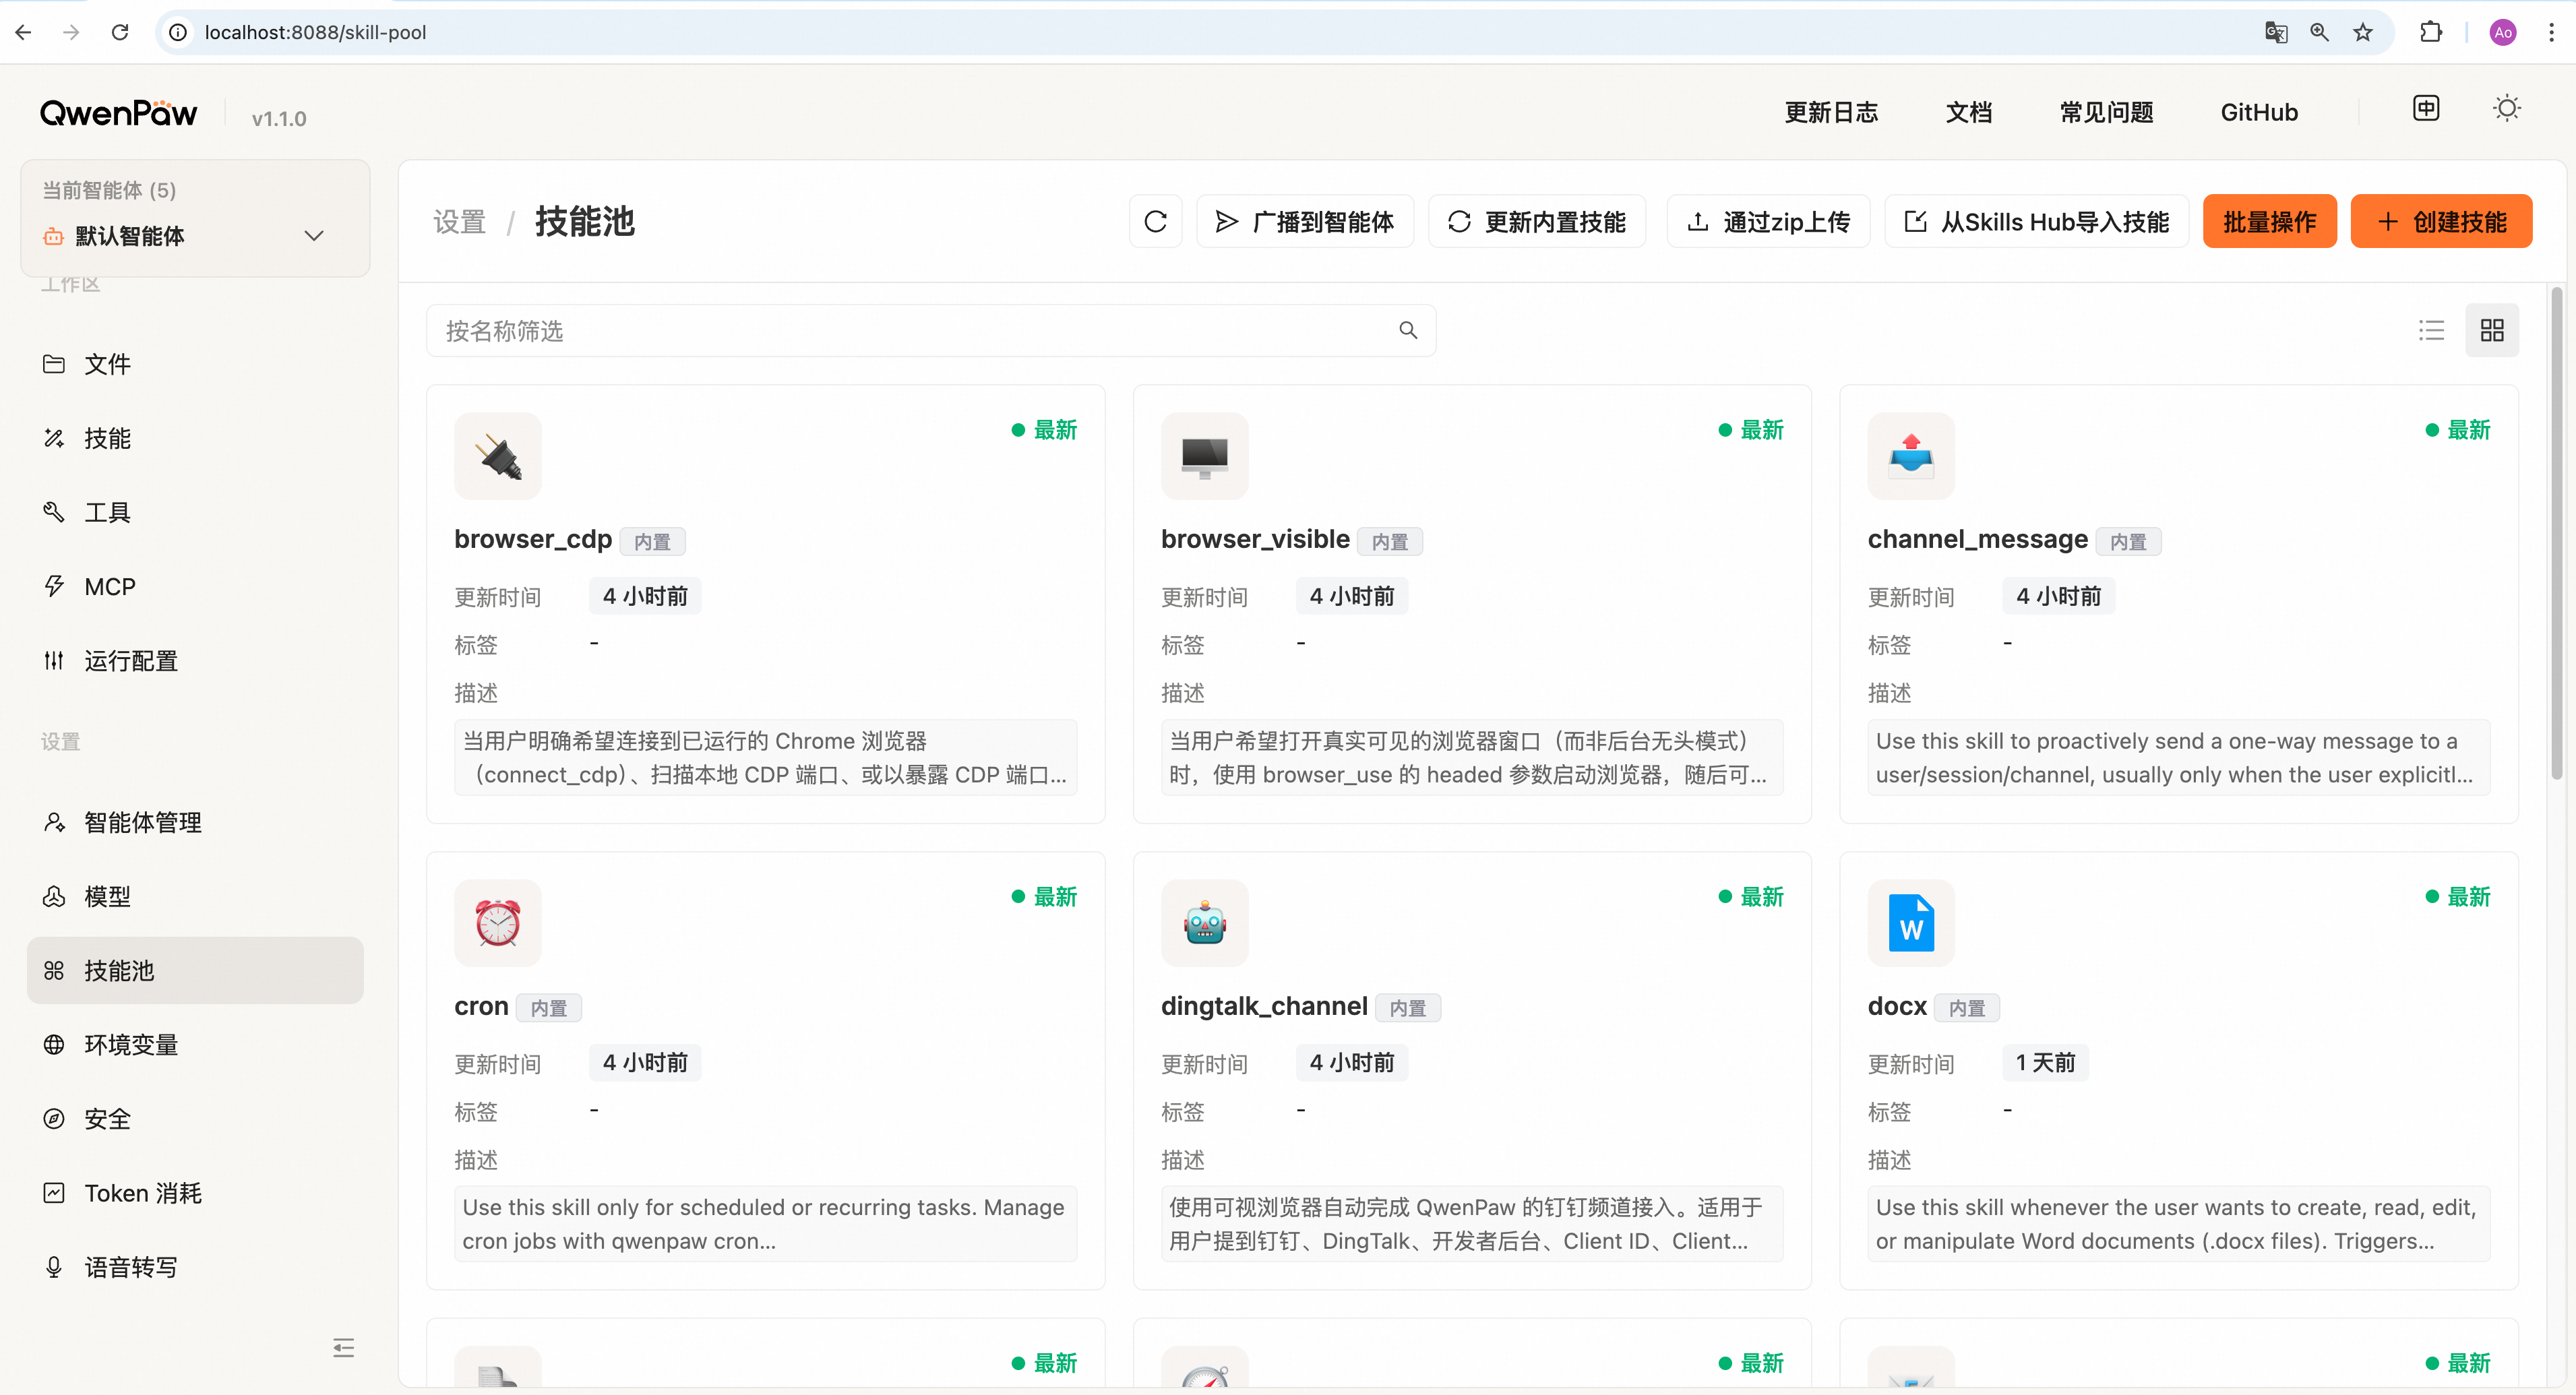Click the 设置 breadcrumb
Viewport: 2576px width, 1395px height.
pos(459,221)
